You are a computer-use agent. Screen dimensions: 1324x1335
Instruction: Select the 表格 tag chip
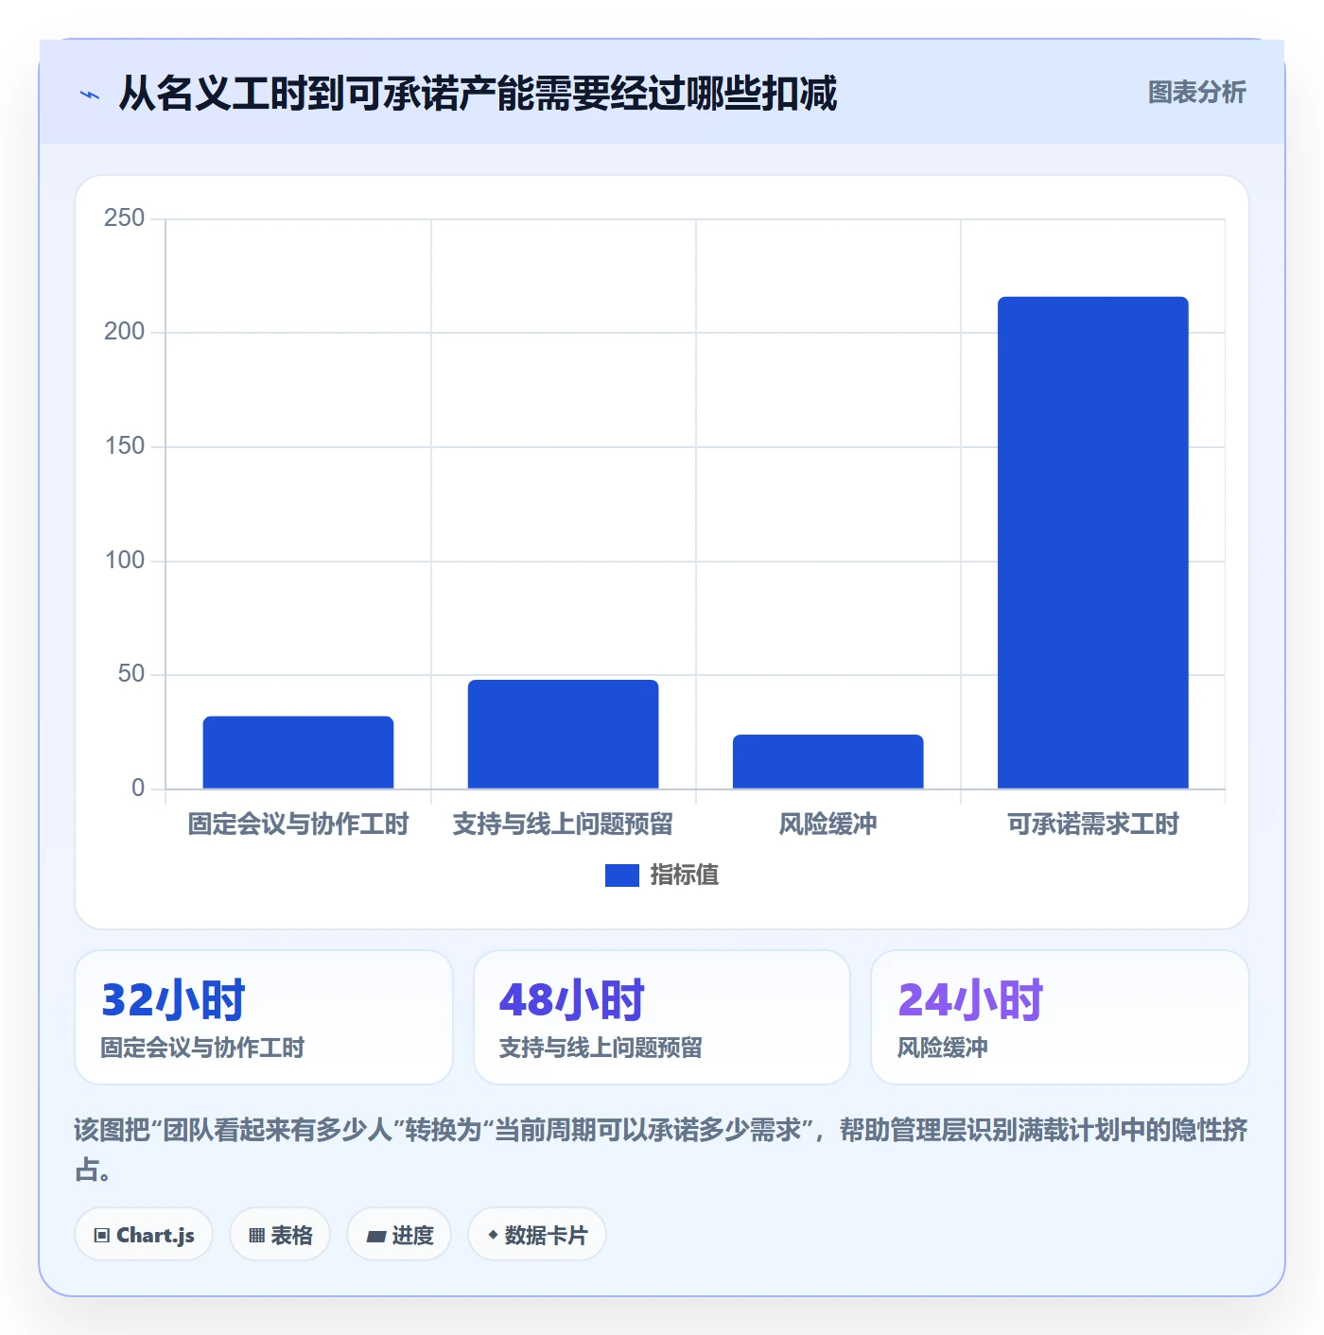[280, 1235]
